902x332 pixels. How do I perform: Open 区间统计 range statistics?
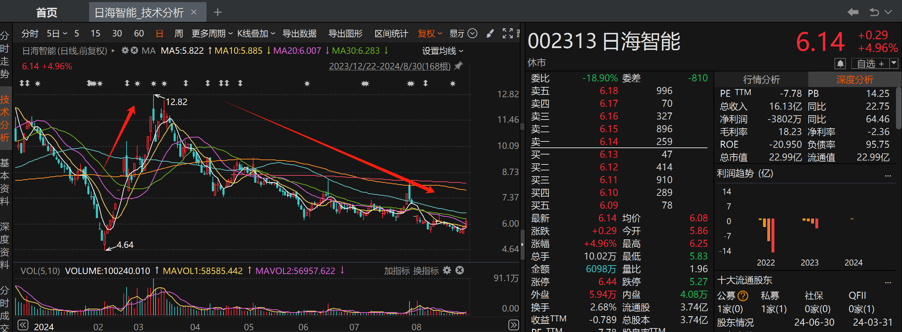391,34
